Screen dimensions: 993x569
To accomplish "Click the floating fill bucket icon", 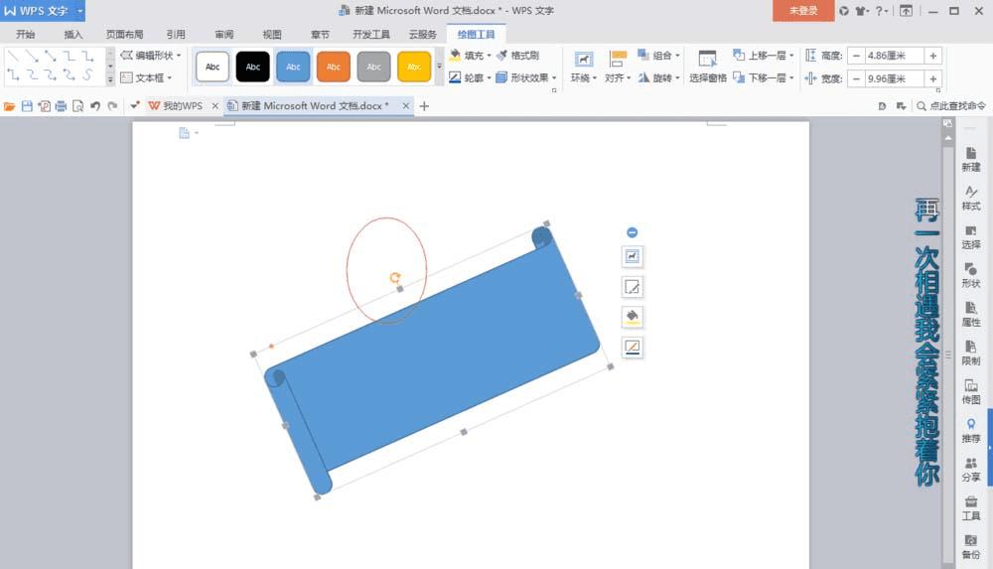I will pyautogui.click(x=632, y=316).
